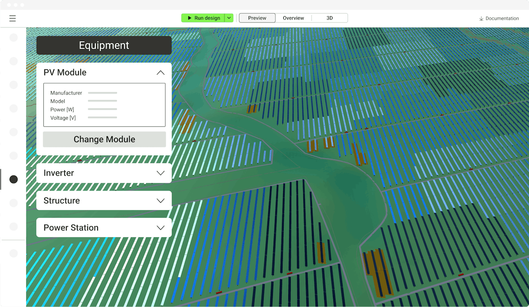The height and width of the screenshot is (307, 529).
Task: Click the sidebar dot directly below the active one
Action: click(14, 203)
